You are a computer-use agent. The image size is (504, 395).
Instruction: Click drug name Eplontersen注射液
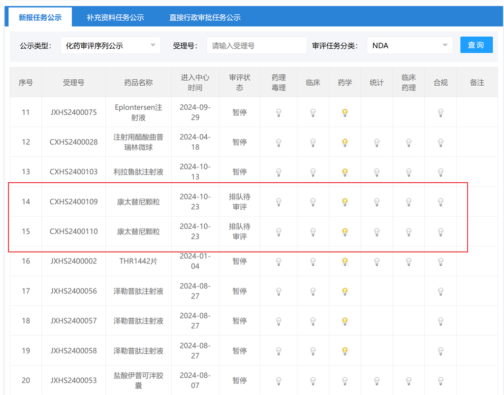(138, 112)
